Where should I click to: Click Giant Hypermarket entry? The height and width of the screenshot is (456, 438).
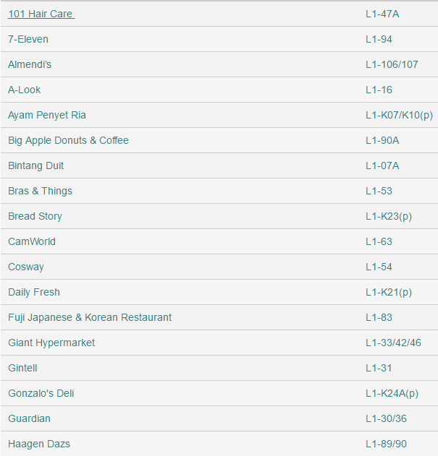coord(51,343)
